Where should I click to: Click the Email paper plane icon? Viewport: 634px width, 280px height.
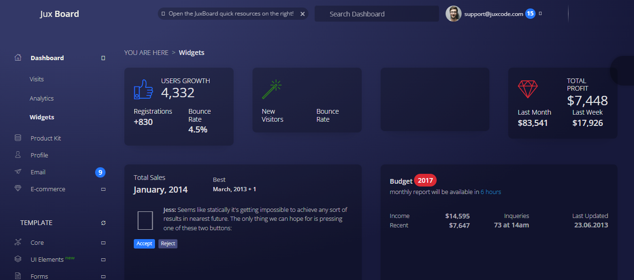pyautogui.click(x=18, y=172)
